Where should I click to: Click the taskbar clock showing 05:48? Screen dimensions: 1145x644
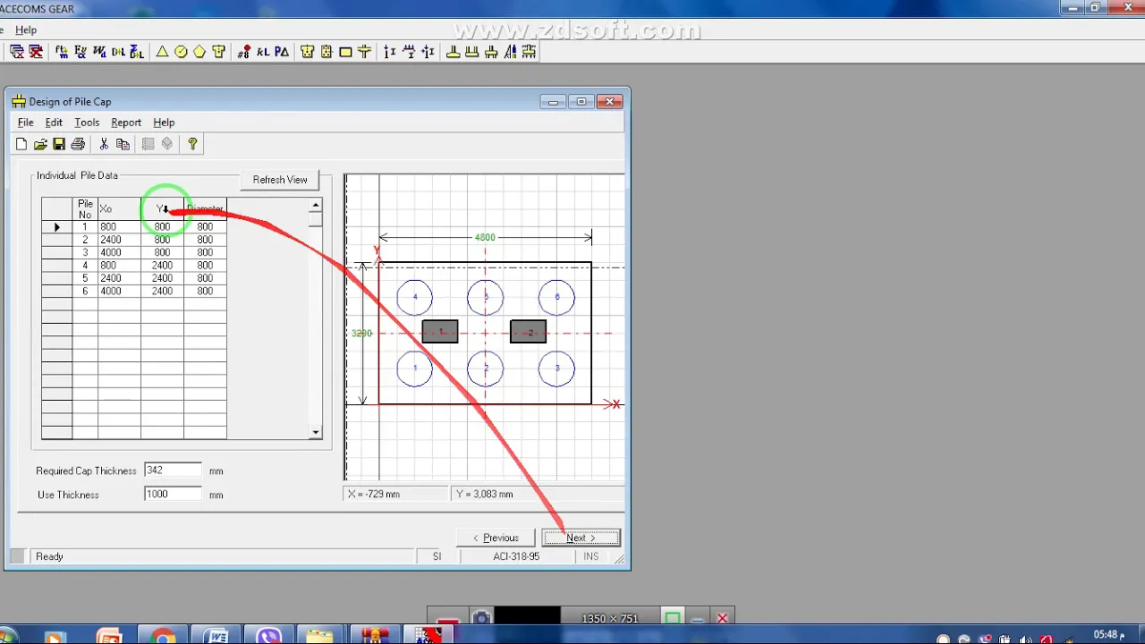(1108, 635)
